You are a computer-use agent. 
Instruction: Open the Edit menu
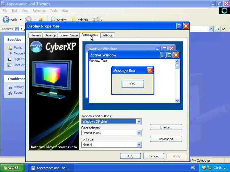click(14, 11)
